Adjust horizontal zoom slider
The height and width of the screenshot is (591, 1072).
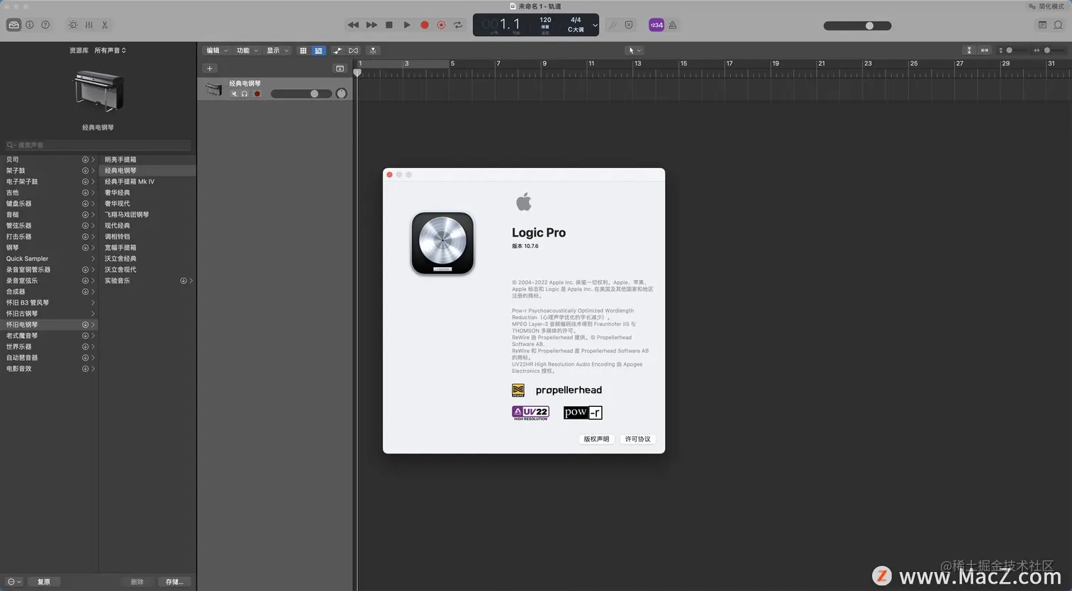click(1053, 50)
